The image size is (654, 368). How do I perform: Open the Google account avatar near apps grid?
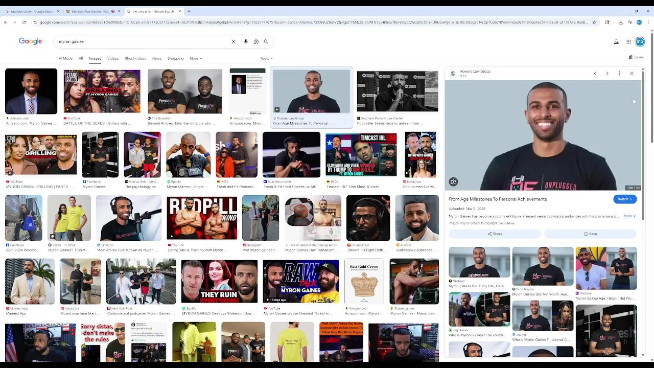(x=640, y=42)
